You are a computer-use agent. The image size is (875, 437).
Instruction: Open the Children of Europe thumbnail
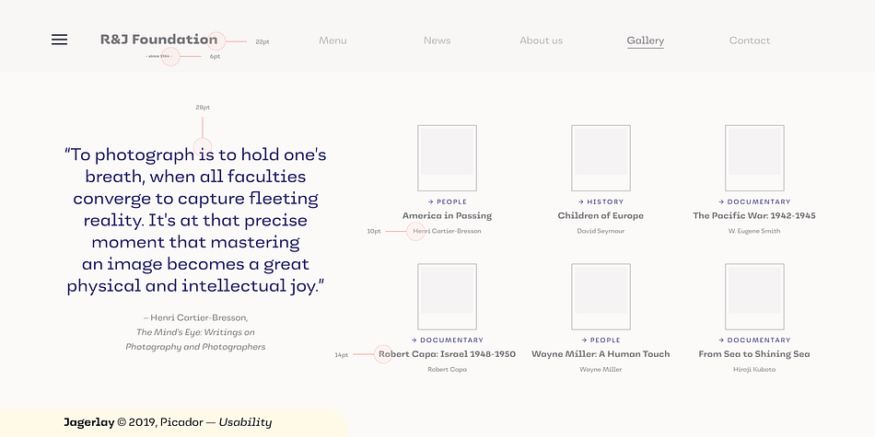click(601, 158)
